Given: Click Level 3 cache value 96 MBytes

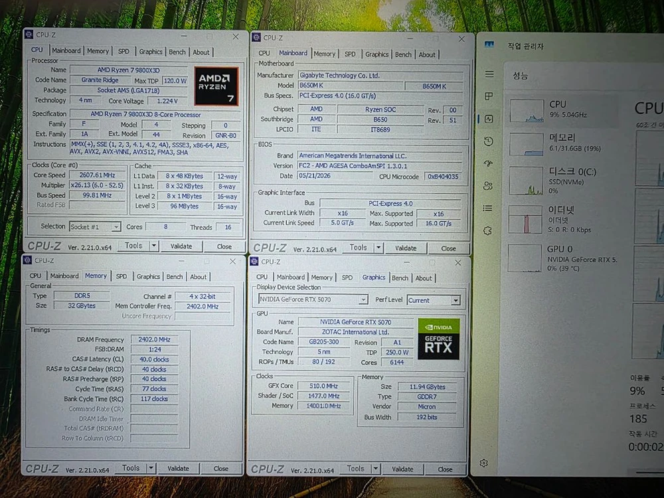Looking at the screenshot, I should pos(184,207).
